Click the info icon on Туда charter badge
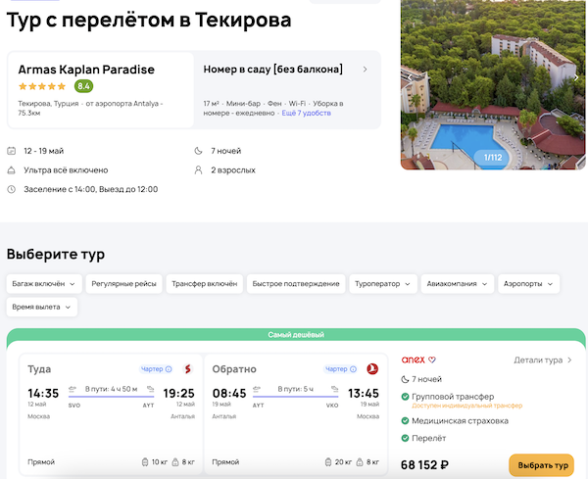This screenshot has height=479, width=588. pyautogui.click(x=169, y=369)
